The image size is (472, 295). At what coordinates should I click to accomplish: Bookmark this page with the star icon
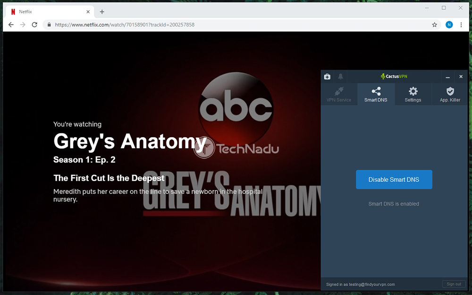pyautogui.click(x=434, y=25)
